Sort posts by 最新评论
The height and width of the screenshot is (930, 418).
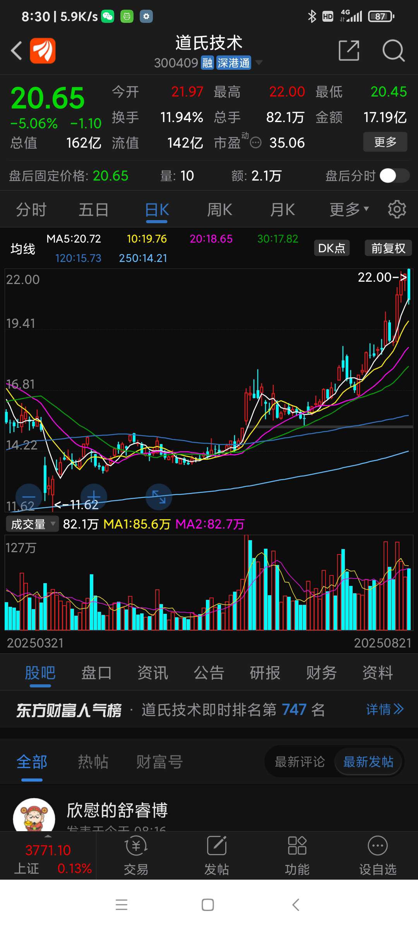[300, 762]
